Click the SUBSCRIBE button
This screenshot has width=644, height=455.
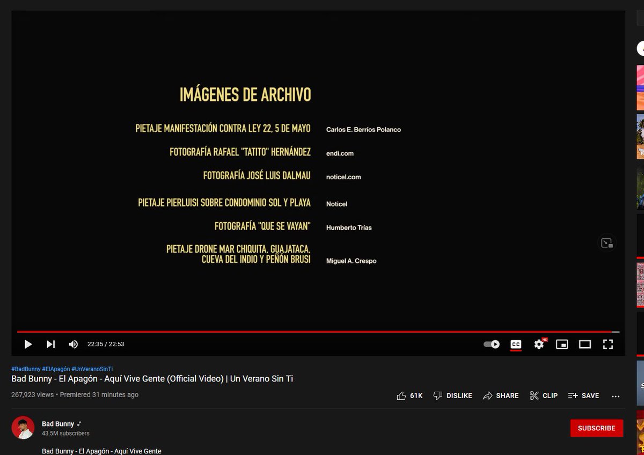pos(597,428)
